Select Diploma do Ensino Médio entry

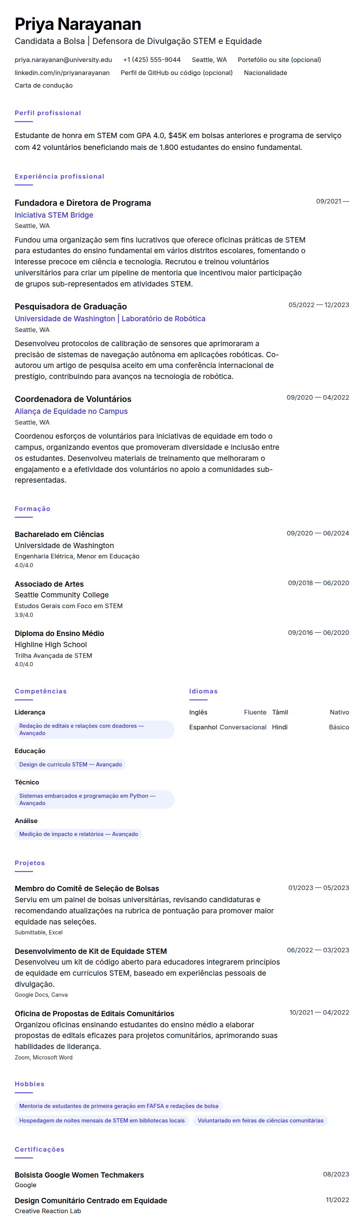pyautogui.click(x=59, y=633)
